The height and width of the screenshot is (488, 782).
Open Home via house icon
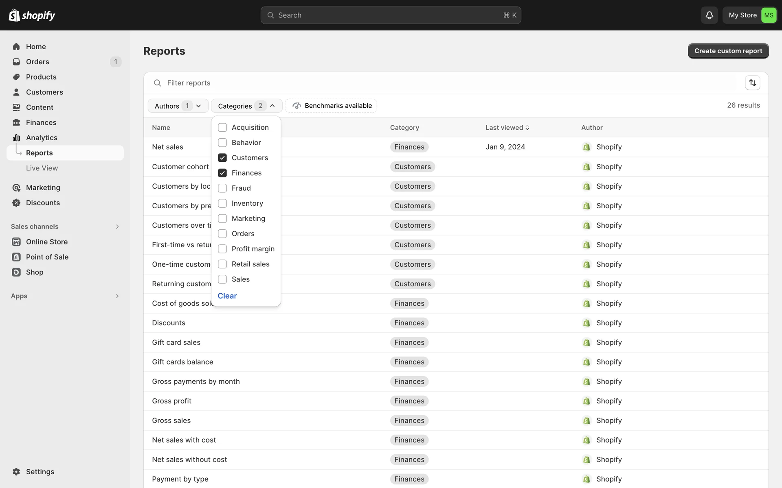coord(16,47)
